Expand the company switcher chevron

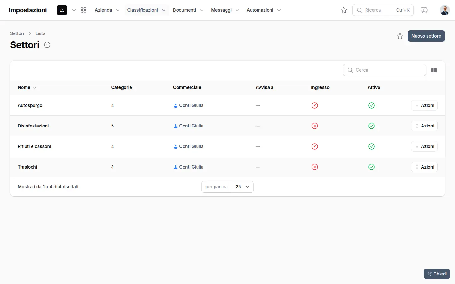[74, 10]
